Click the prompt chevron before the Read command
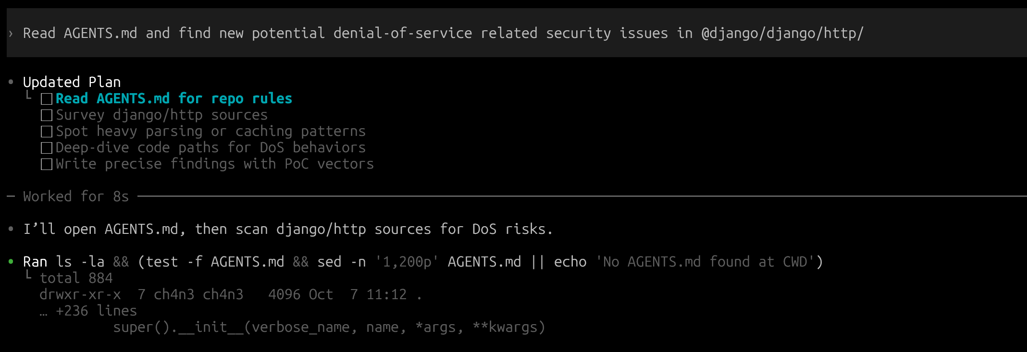The height and width of the screenshot is (352, 1027). pos(11,34)
